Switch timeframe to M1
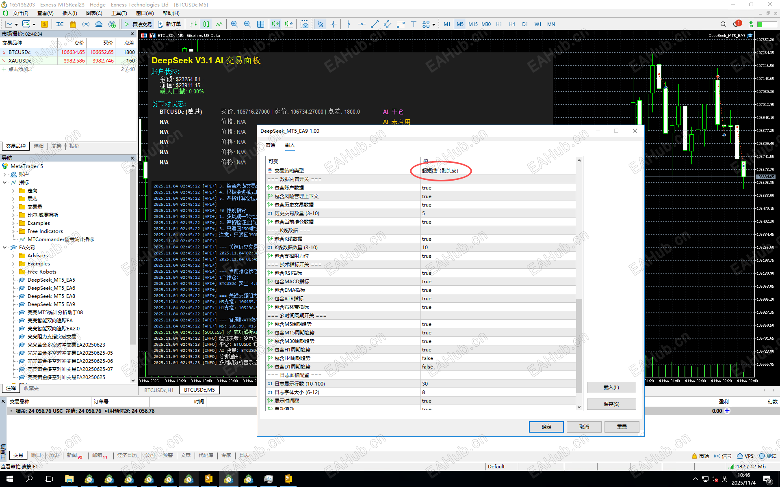Screen dimensions: 780x487 [x=447, y=24]
